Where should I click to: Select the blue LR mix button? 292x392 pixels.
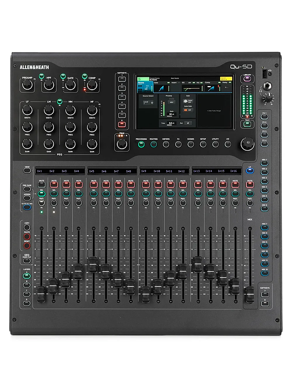(x=249, y=171)
